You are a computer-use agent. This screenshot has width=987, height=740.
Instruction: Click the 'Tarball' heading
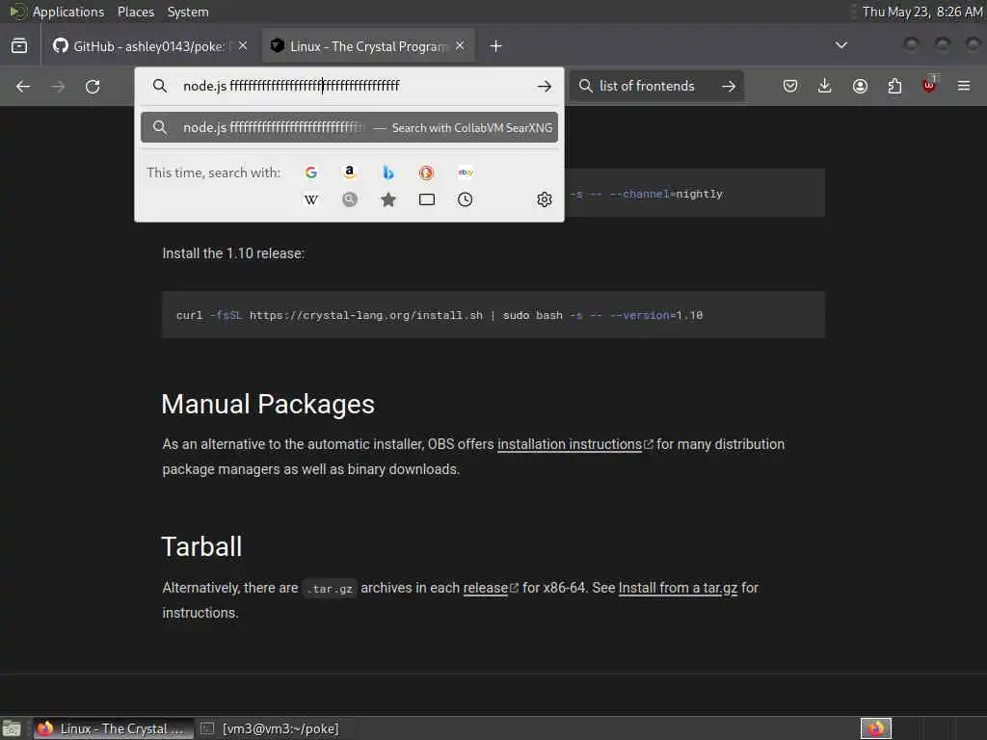click(x=202, y=547)
